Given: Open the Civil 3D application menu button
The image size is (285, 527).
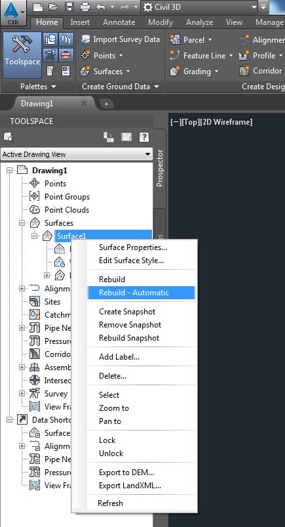Looking at the screenshot, I should (x=12, y=12).
